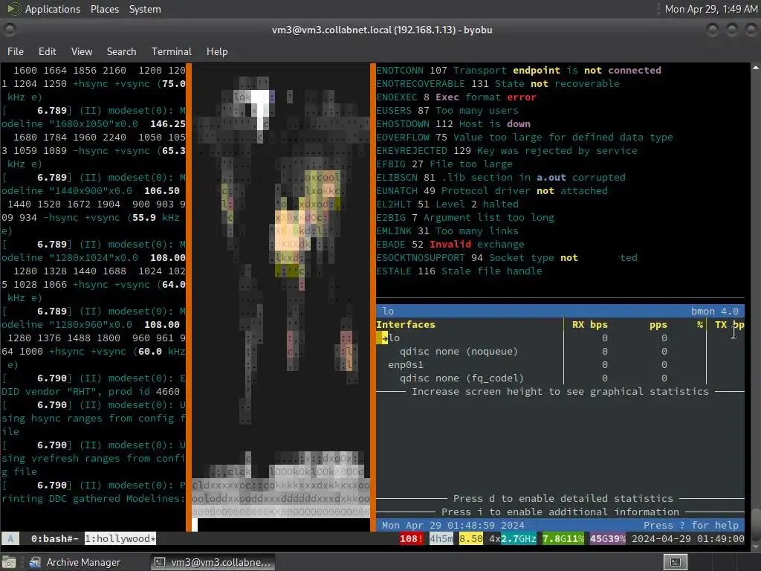The width and height of the screenshot is (761, 571).
Task: Open the terminal Edit menu
Action: (47, 51)
